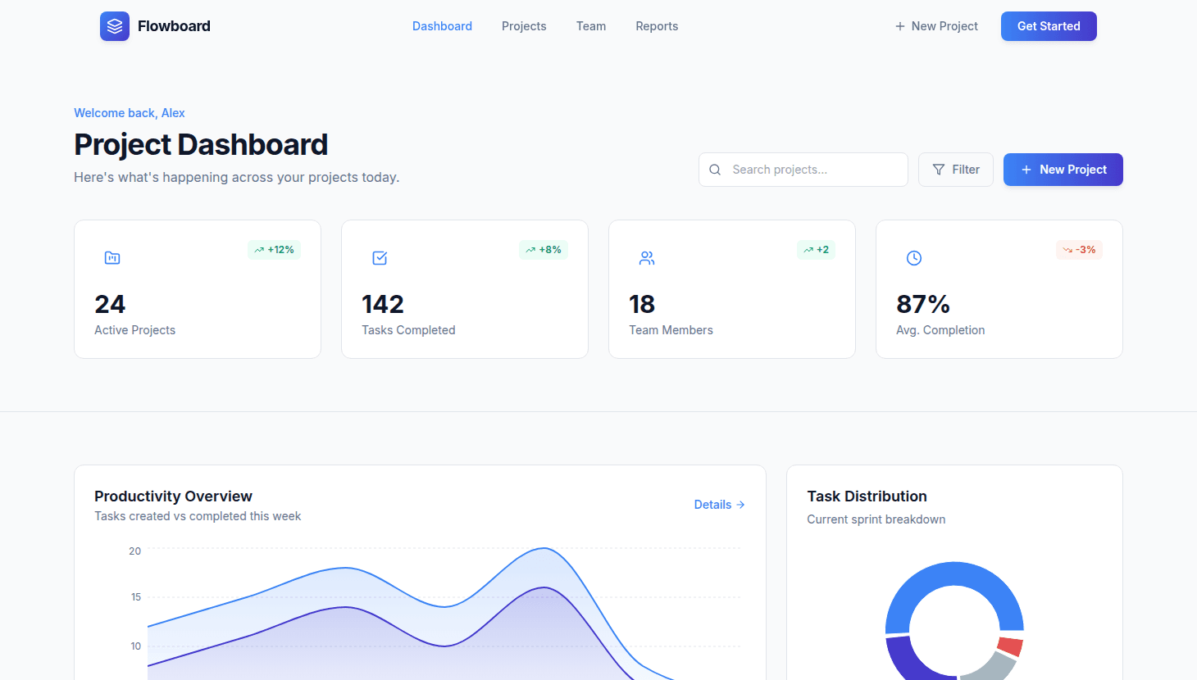
Task: Click the Current sprint breakdown subtitle
Action: 876,519
